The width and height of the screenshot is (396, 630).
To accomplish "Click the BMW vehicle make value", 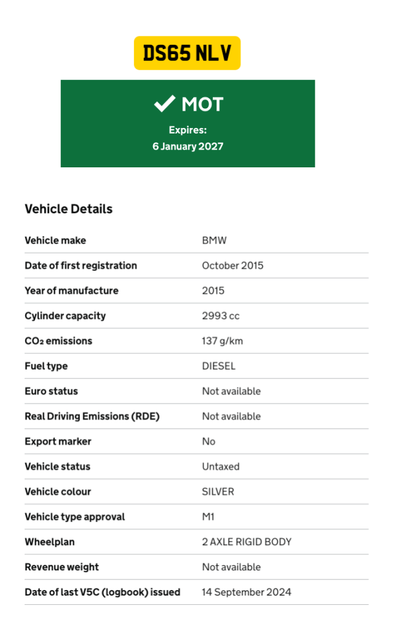I will 214,241.
